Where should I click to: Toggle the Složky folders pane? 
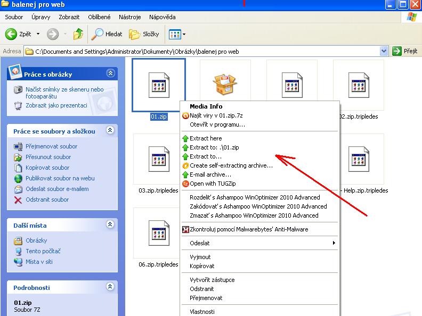point(144,34)
